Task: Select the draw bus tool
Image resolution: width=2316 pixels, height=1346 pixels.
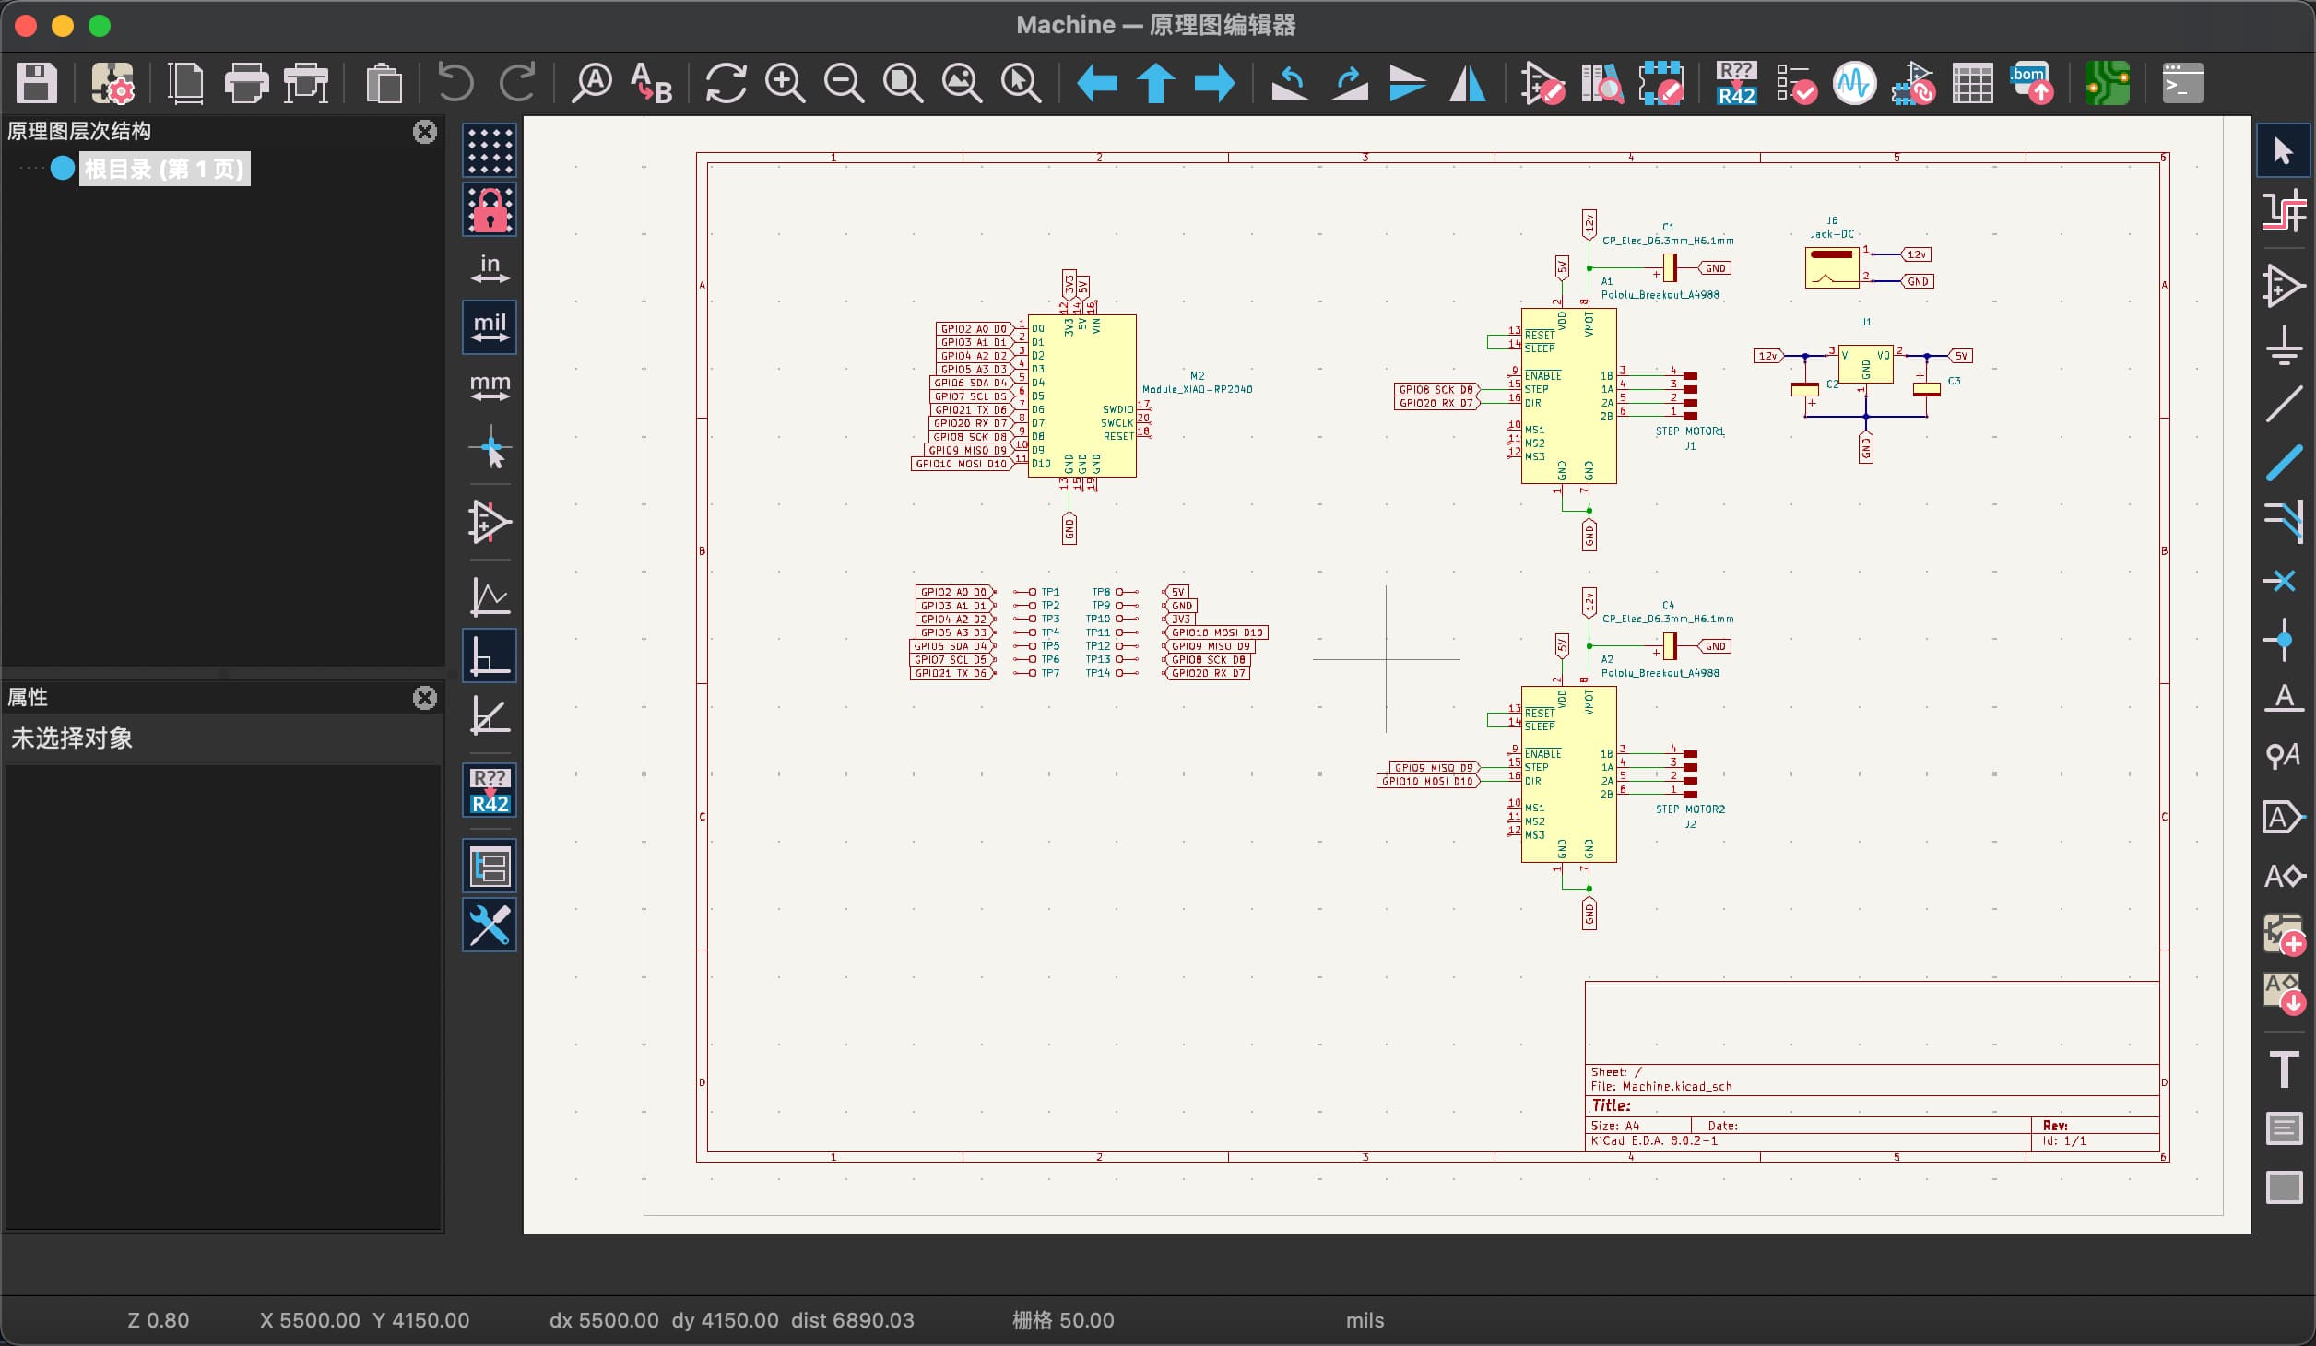Action: [x=2284, y=463]
